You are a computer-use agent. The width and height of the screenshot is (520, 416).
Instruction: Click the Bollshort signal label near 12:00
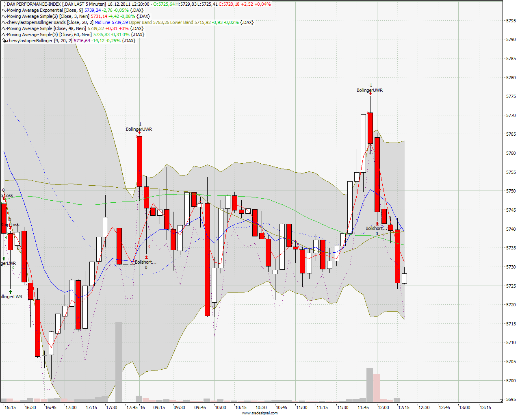[x=376, y=228]
